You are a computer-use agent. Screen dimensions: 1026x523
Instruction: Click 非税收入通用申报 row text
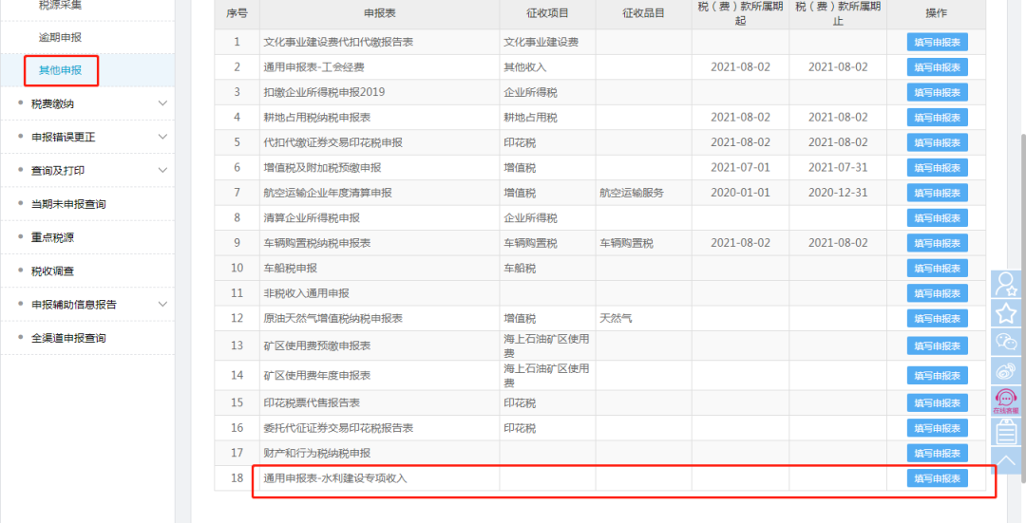click(306, 293)
